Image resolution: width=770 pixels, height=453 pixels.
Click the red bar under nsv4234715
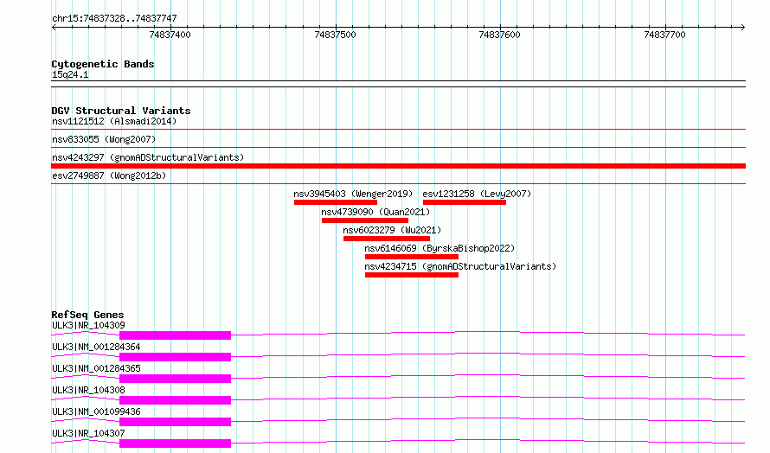pos(412,275)
